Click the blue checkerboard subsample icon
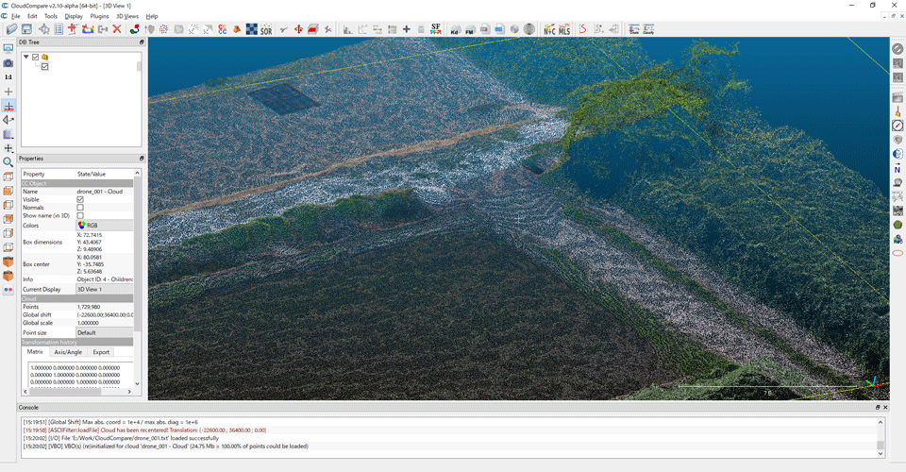 click(251, 29)
